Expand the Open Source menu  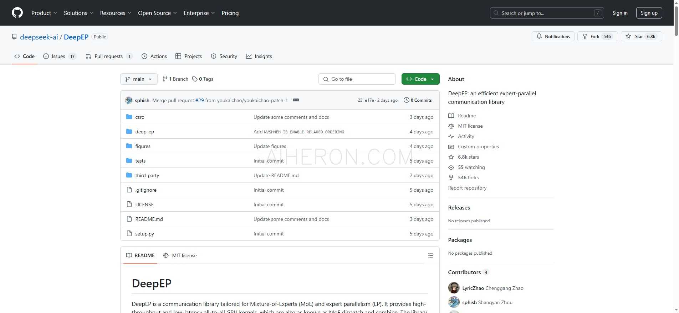[158, 13]
